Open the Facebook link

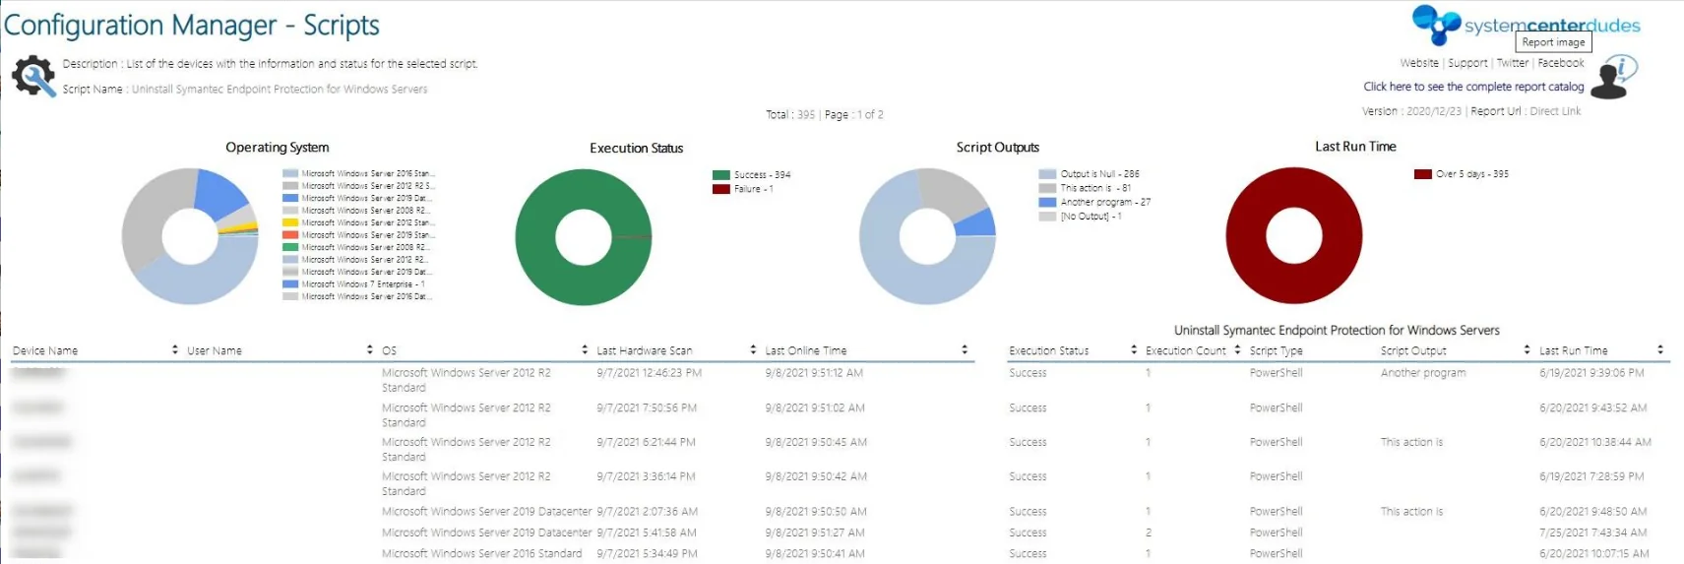tap(1561, 63)
